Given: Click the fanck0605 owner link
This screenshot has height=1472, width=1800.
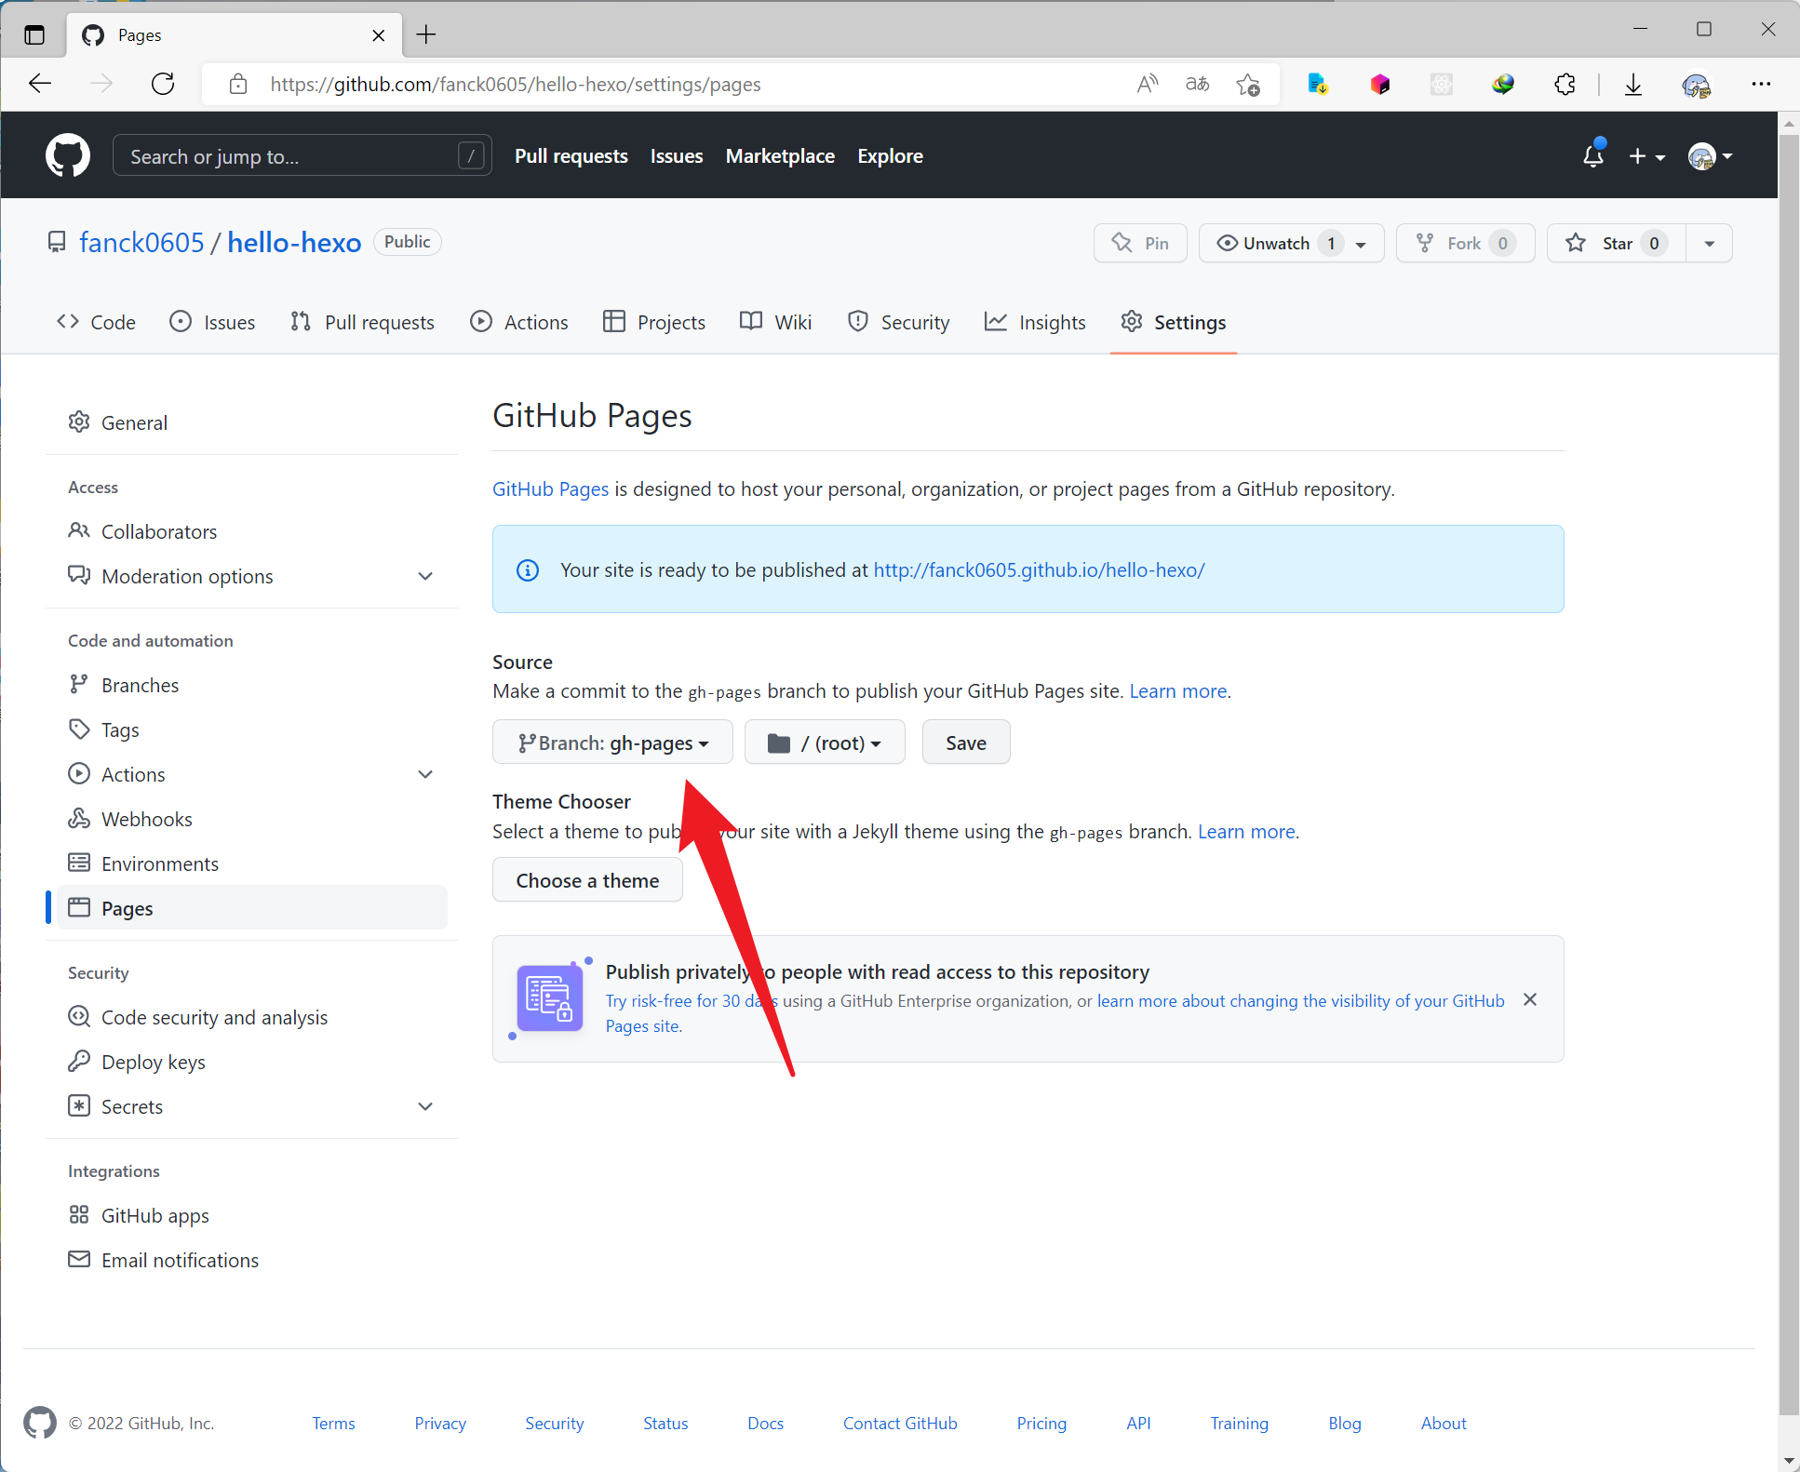Looking at the screenshot, I should (141, 242).
